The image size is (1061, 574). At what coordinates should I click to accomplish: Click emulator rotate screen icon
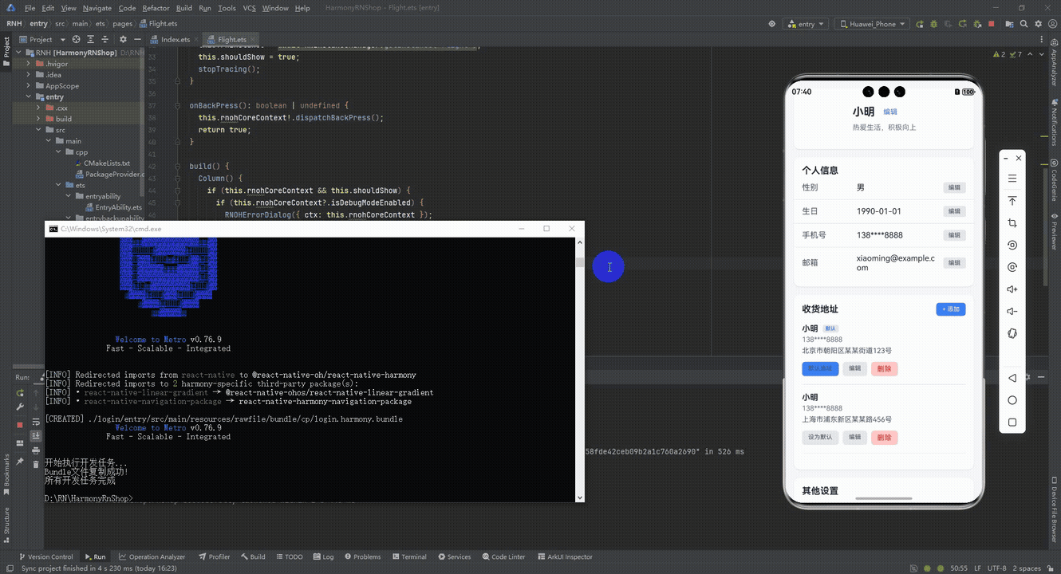[1012, 245]
